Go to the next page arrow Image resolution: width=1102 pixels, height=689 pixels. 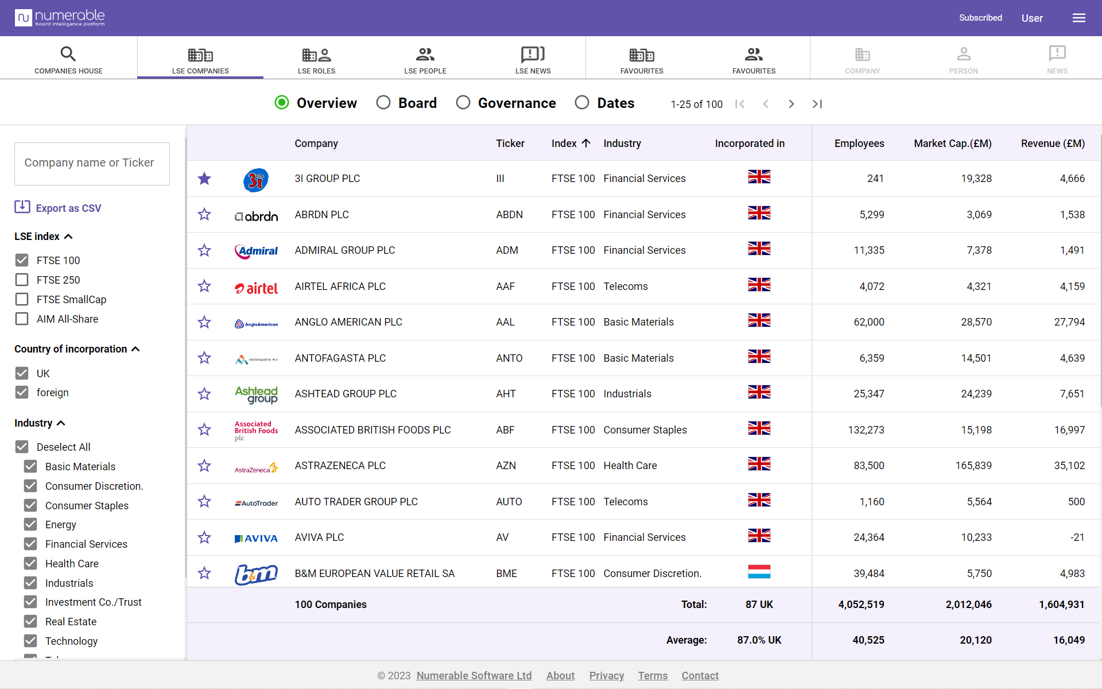click(x=791, y=104)
